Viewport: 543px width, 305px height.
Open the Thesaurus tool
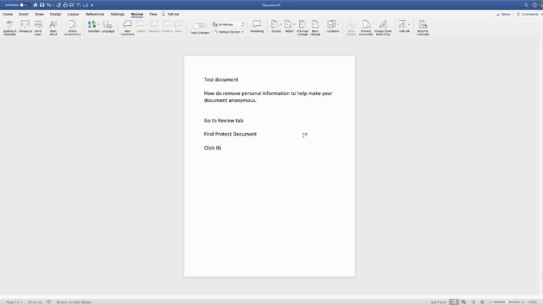(x=25, y=27)
